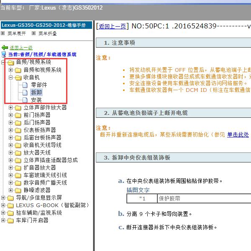Expand the 音频和视频系统 node
Screen dimensions: 251x251
pos(10,70)
